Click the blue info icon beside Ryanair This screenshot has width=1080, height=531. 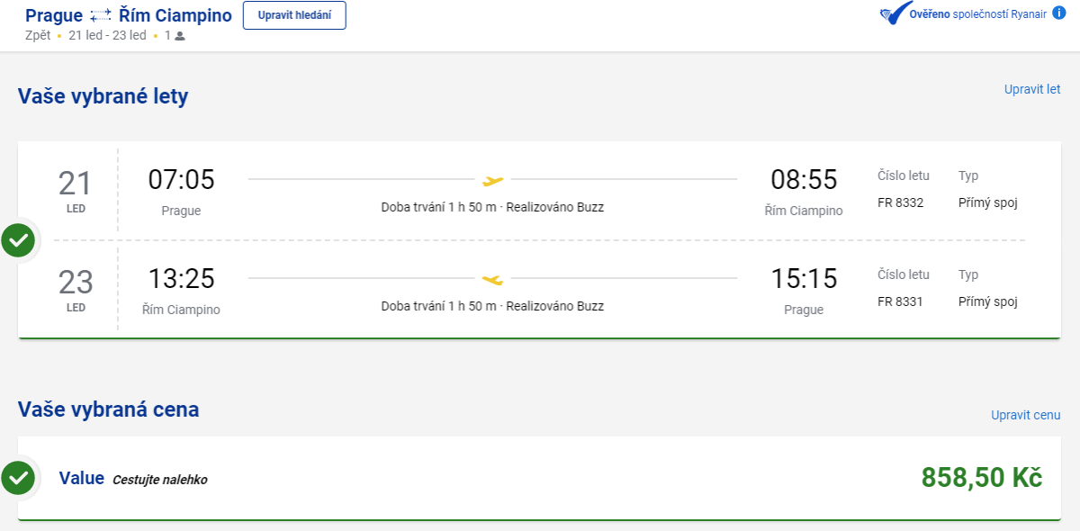(x=1059, y=14)
